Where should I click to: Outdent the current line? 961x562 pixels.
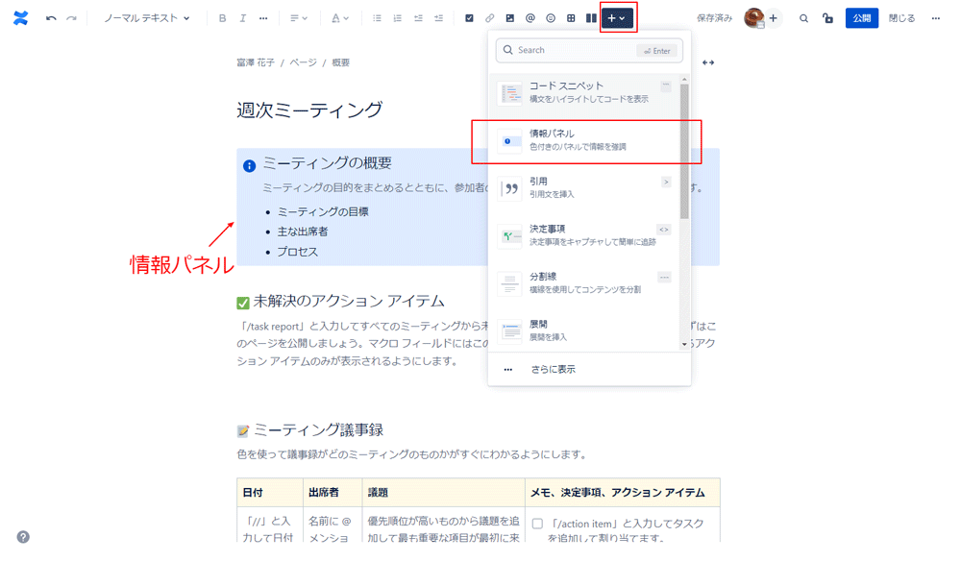pyautogui.click(x=418, y=18)
